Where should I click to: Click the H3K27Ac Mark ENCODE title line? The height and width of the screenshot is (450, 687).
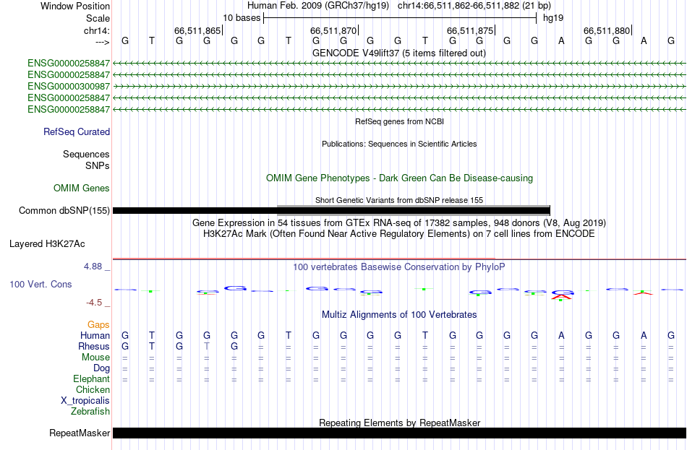[x=399, y=234]
